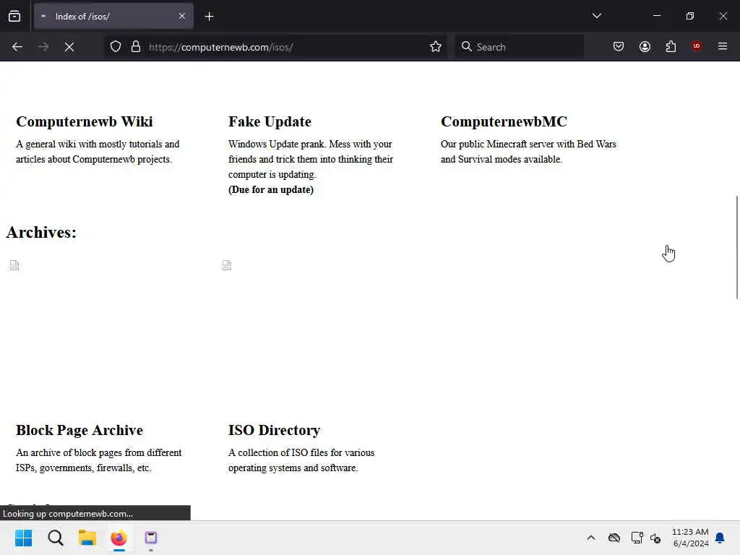Image resolution: width=740 pixels, height=555 pixels.
Task: Open Firefox application menu
Action: [723, 46]
